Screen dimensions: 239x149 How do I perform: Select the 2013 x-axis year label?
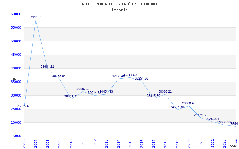pyautogui.click(x=106, y=143)
